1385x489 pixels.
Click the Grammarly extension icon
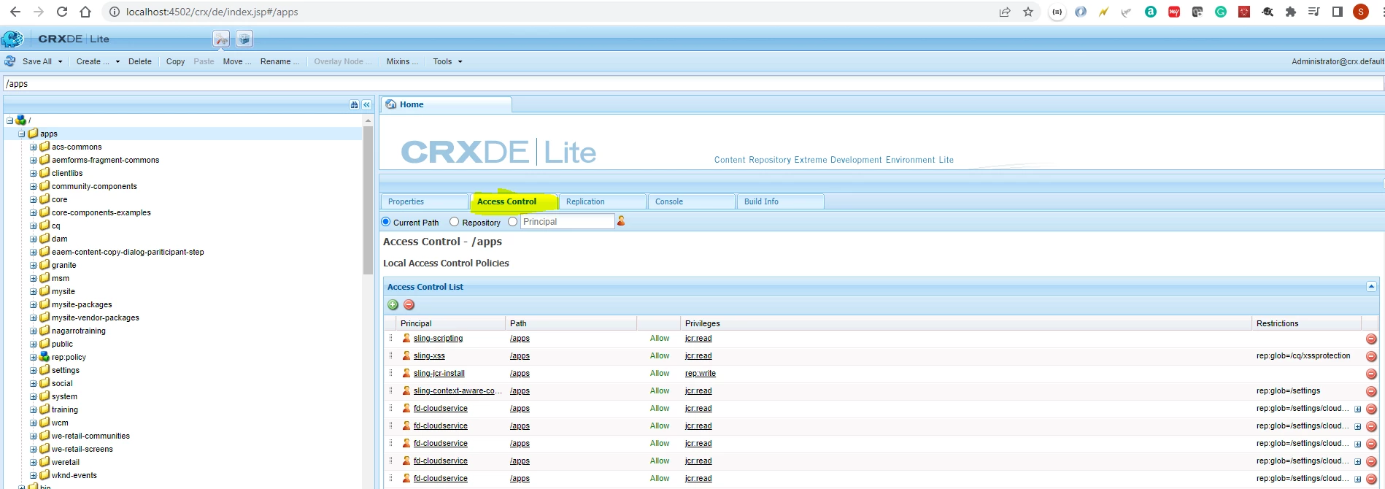coord(1221,12)
